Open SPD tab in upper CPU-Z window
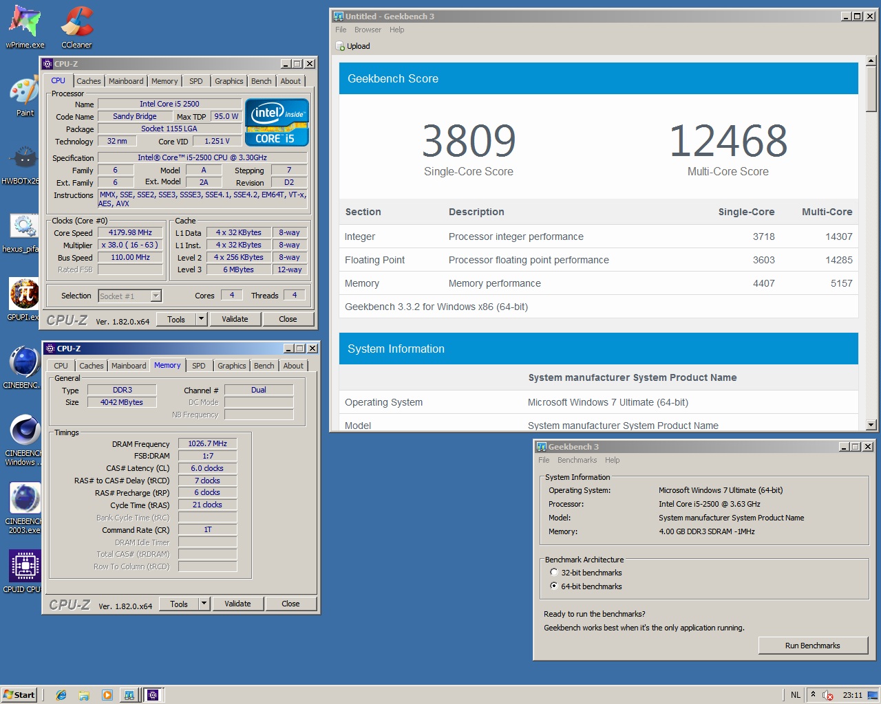 click(x=196, y=81)
